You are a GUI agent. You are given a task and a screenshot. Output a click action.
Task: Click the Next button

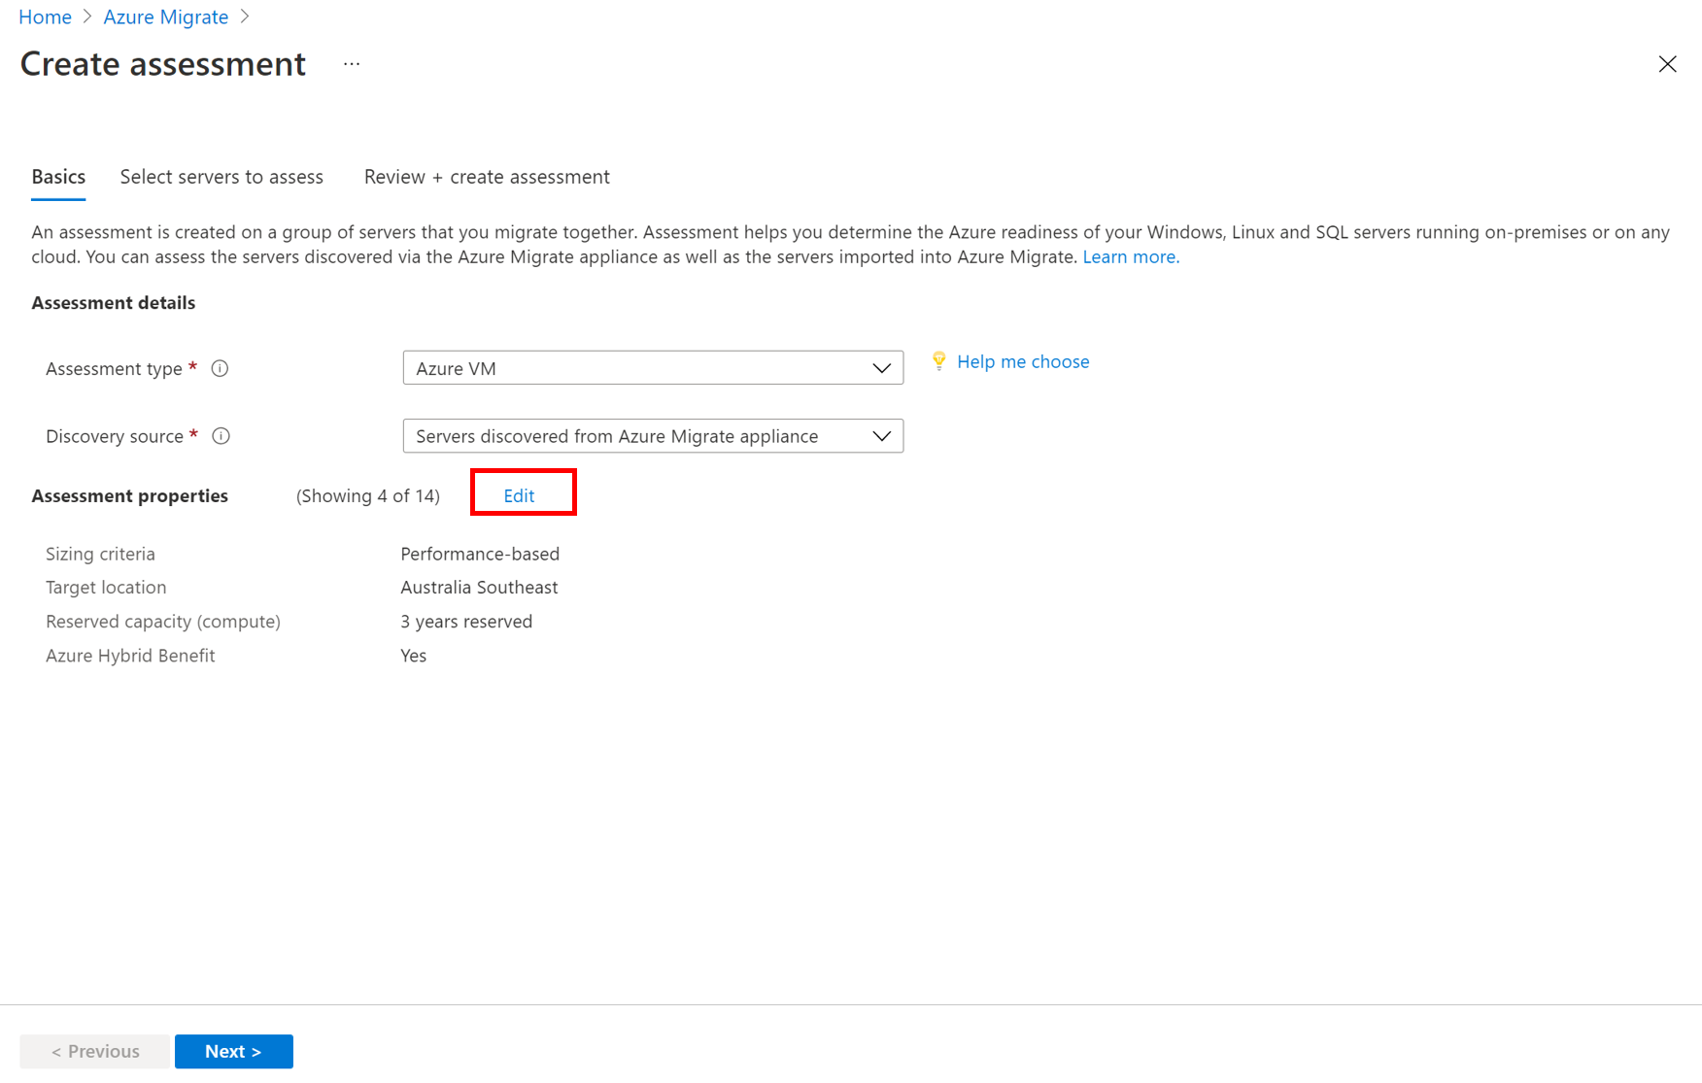coord(233,1051)
